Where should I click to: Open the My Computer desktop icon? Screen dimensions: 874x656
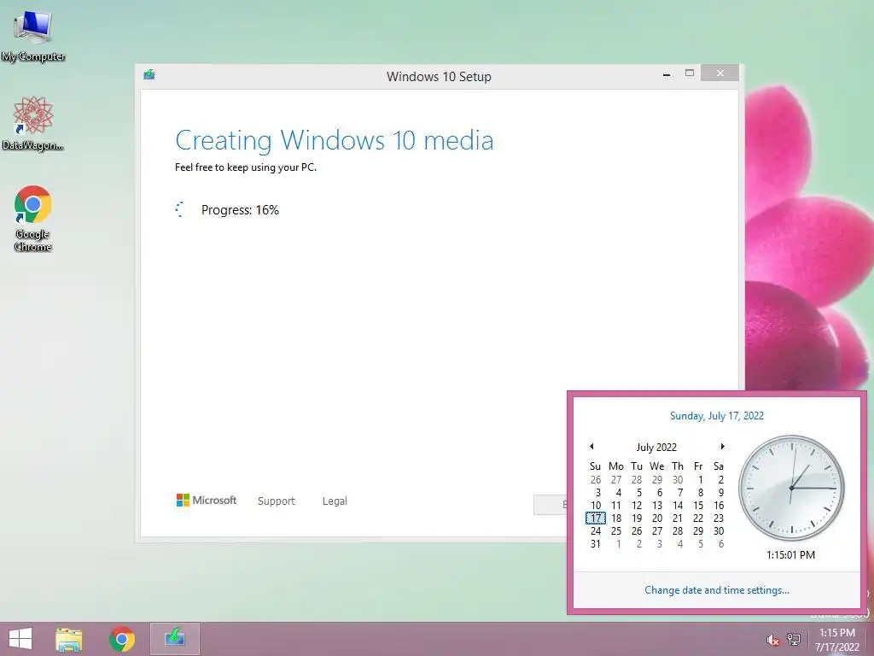click(33, 36)
